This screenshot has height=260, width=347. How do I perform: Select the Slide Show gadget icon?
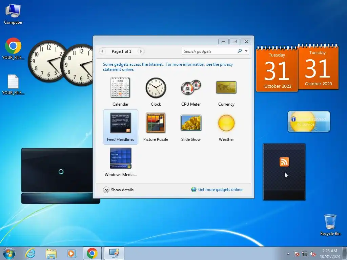[191, 123]
